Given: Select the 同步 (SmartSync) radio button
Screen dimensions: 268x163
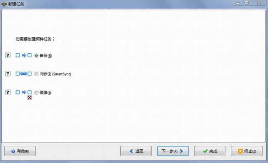Looking at the screenshot, I should click(x=36, y=74).
